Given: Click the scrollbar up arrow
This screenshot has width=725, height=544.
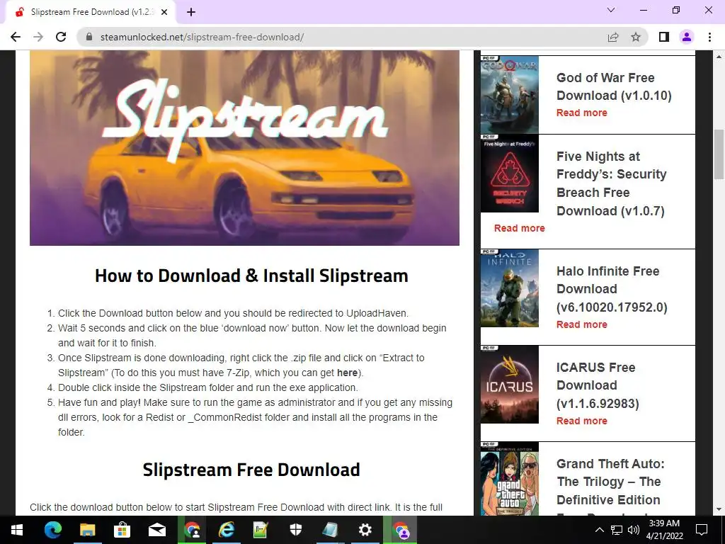Looking at the screenshot, I should tap(719, 57).
